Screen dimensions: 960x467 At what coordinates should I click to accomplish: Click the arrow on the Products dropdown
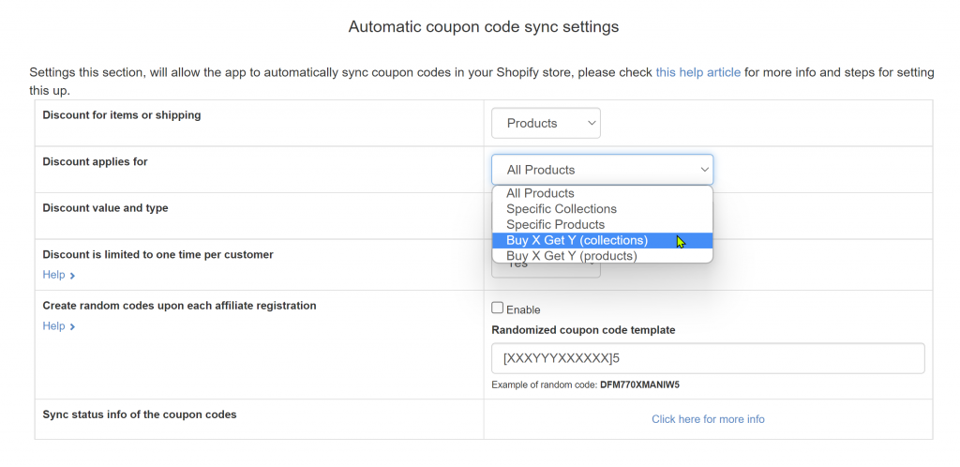point(590,123)
